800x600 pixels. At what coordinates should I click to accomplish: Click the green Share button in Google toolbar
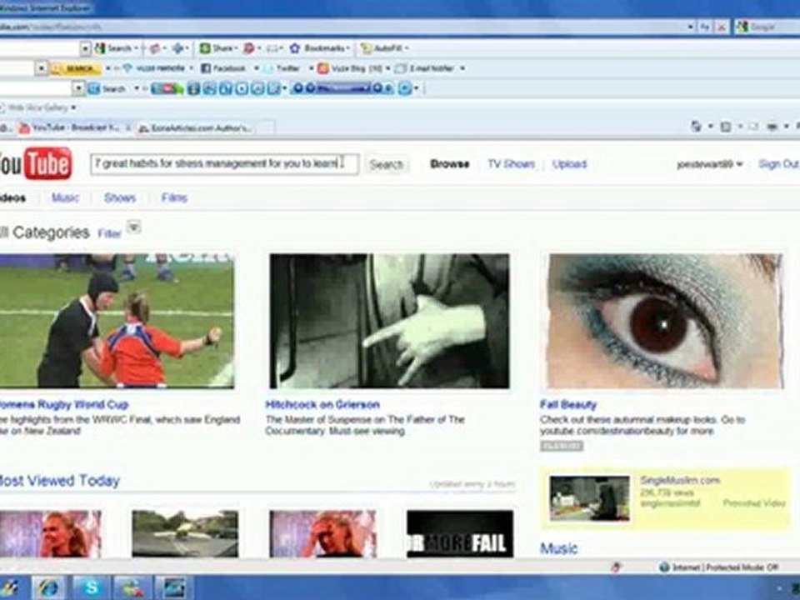[x=217, y=48]
